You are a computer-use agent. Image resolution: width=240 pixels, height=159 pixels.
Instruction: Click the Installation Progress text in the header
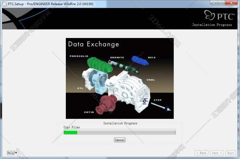[212, 25]
